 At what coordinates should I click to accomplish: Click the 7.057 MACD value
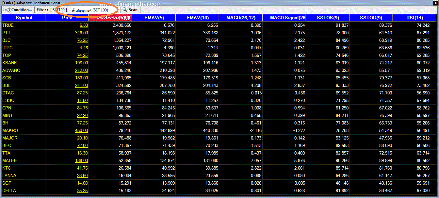(x=256, y=160)
